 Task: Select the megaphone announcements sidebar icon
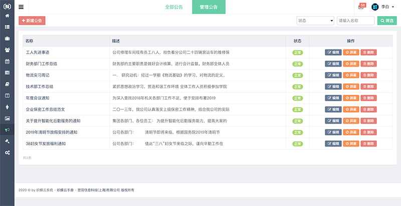click(x=7, y=130)
